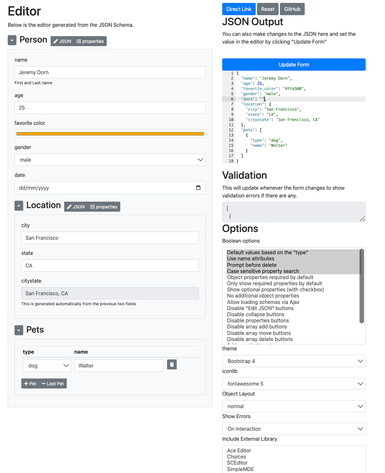Open the Person properties list
This screenshot has width=385, height=473.
click(x=90, y=41)
